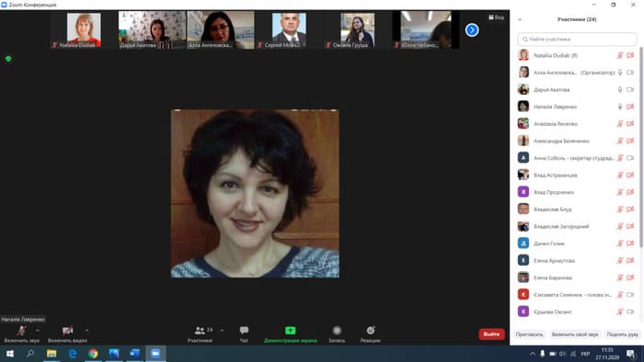This screenshot has width=644, height=362.
Task: Click Дарья Акатова in participants list
Action: click(576, 89)
